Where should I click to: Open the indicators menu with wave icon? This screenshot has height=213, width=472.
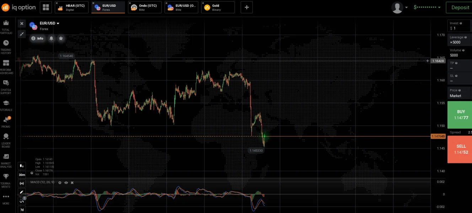pos(22,201)
